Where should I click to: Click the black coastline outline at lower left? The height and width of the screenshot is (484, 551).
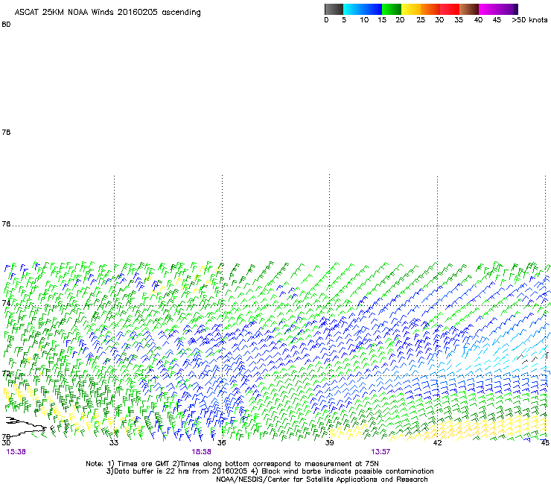(26, 426)
